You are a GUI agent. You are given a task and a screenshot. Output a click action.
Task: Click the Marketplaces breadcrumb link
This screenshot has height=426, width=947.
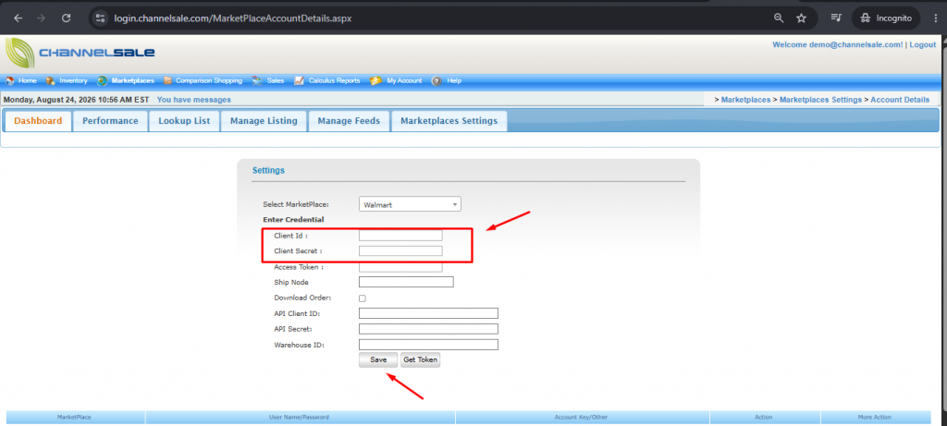click(746, 100)
